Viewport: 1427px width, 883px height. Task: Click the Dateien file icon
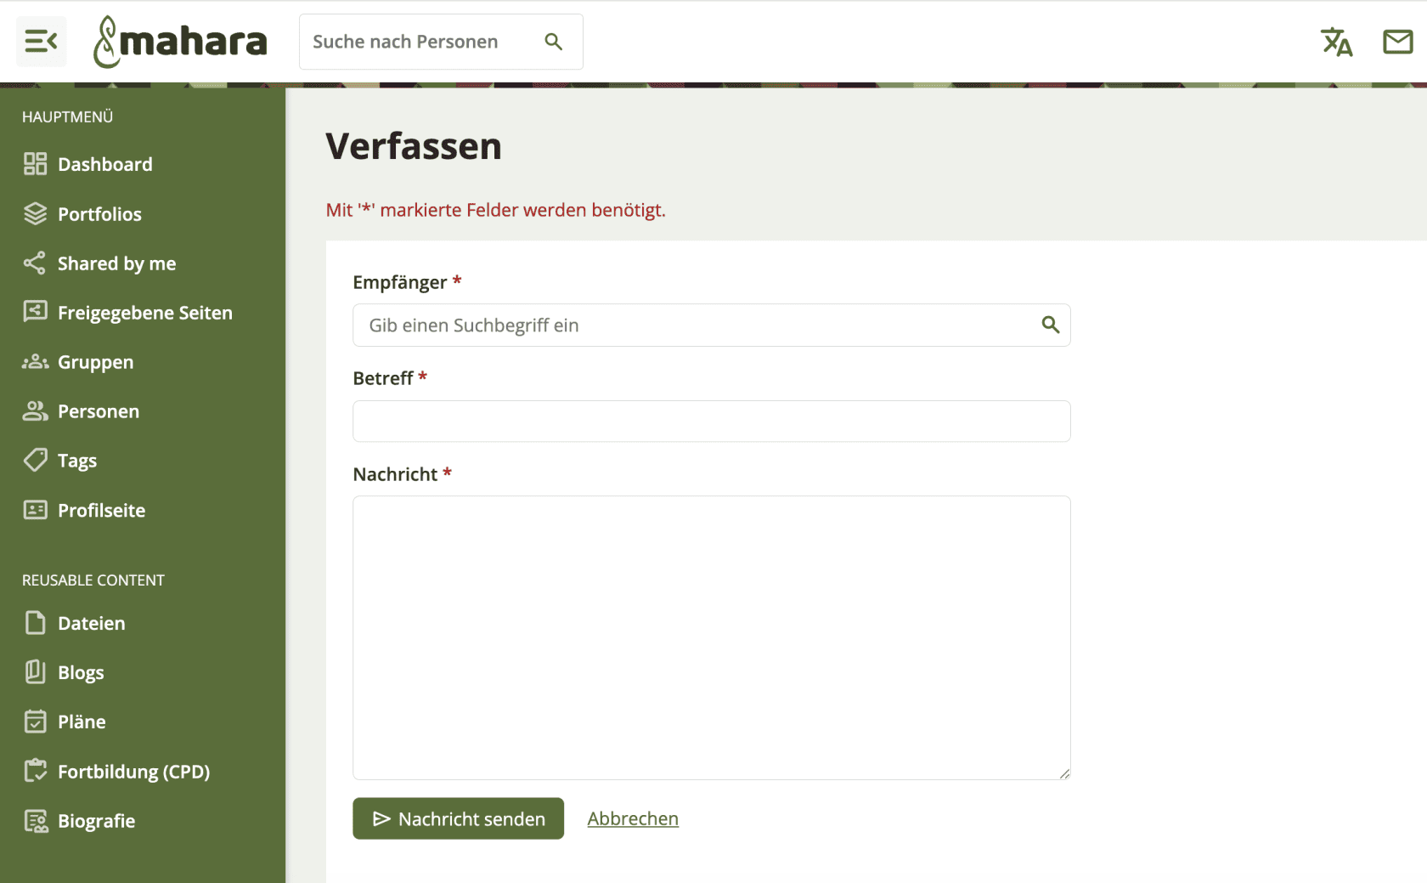[35, 623]
